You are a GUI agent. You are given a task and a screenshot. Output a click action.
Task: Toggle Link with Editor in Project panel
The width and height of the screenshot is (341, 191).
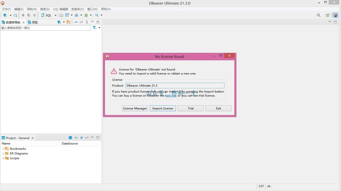pos(87,138)
